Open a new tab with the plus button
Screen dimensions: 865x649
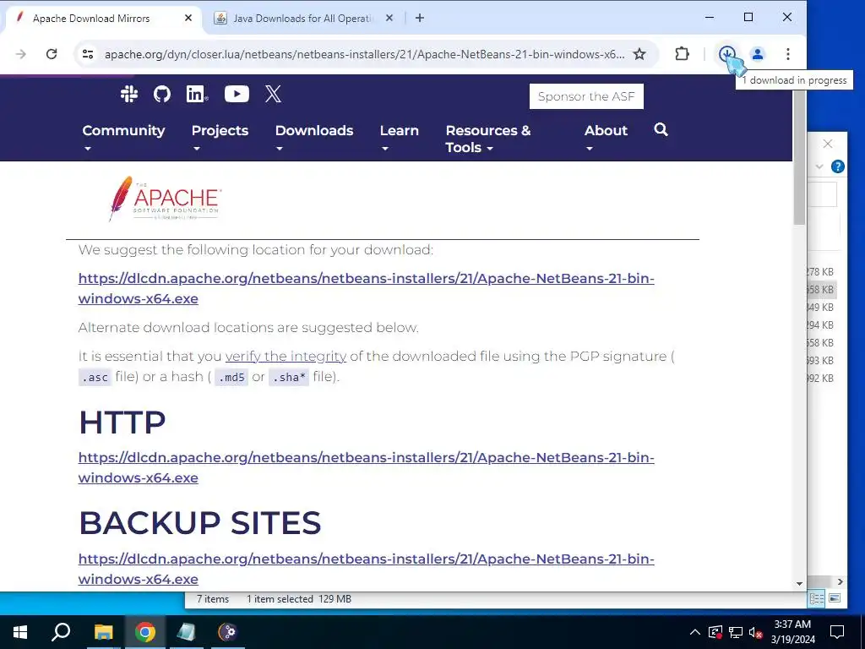tap(420, 19)
